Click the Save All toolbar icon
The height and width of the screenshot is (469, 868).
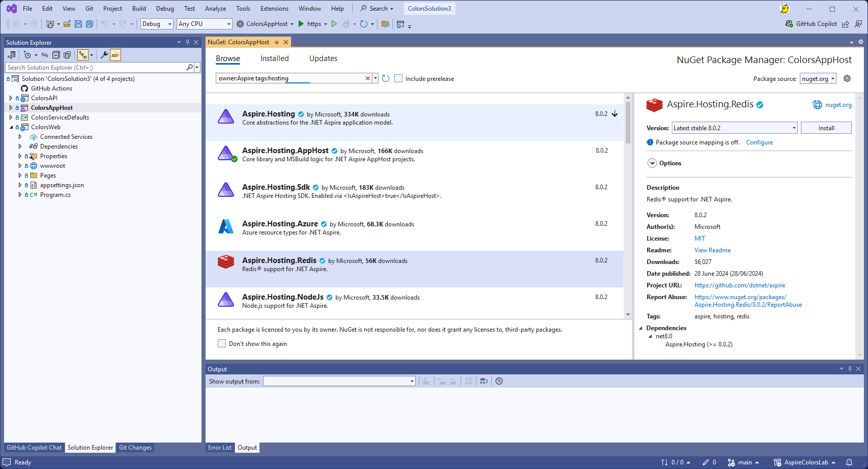pos(90,24)
